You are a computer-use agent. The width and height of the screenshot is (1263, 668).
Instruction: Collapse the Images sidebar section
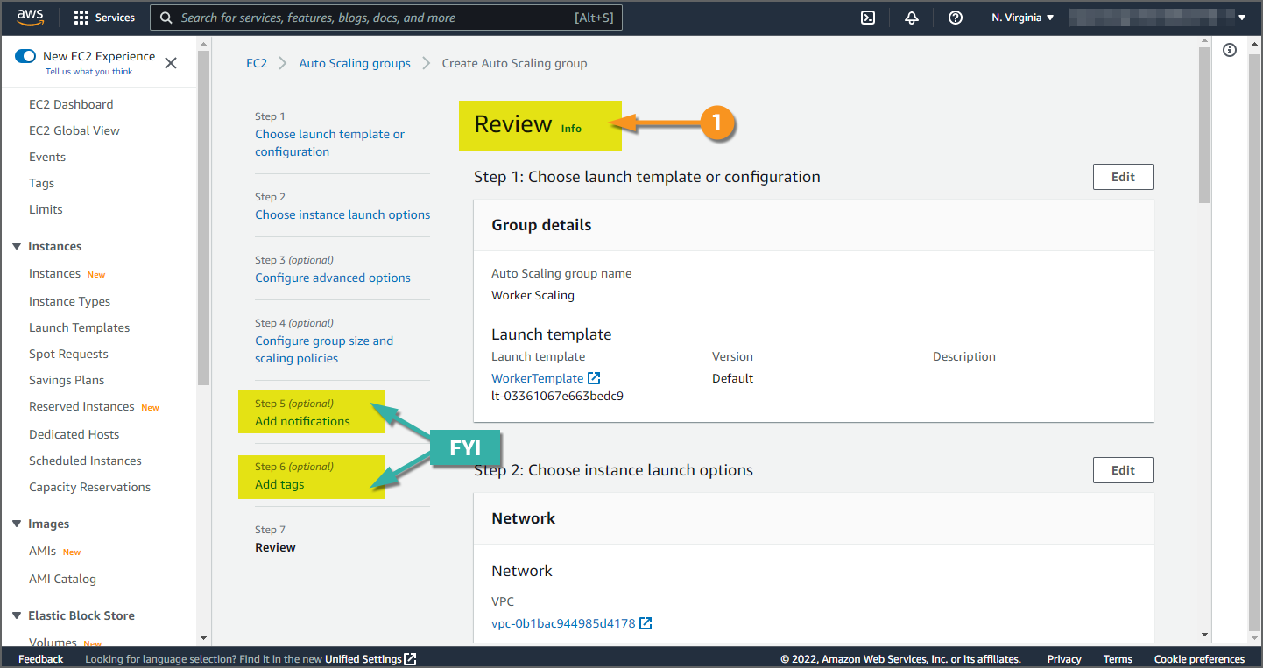pyautogui.click(x=17, y=524)
